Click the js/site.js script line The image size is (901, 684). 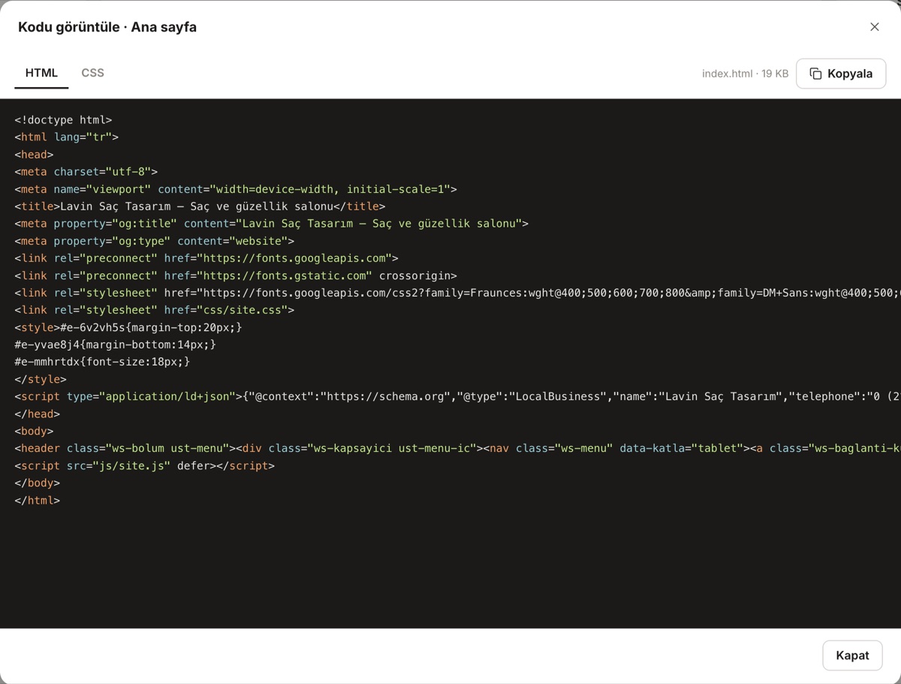(x=144, y=466)
